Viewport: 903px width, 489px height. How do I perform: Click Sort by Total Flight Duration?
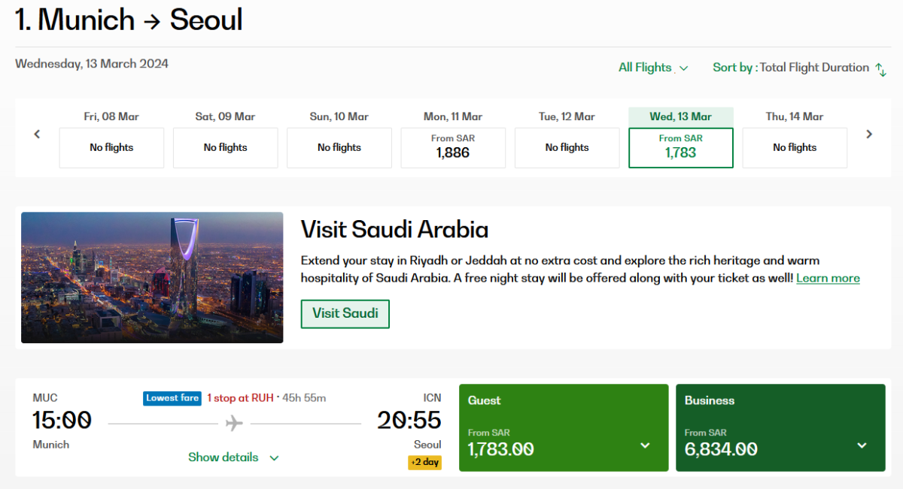click(791, 68)
